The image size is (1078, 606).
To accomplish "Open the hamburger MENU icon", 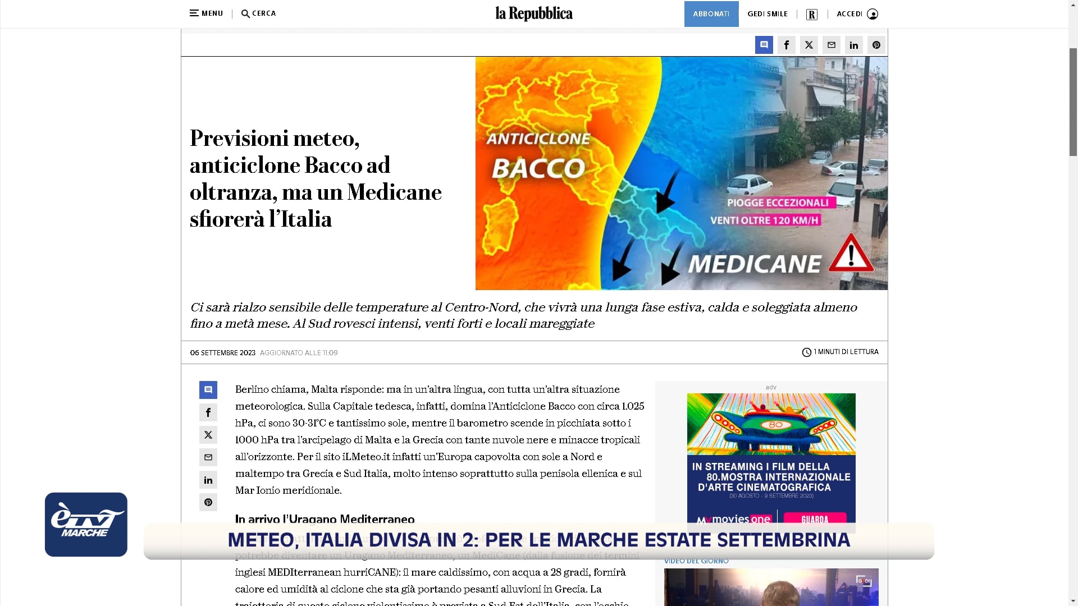I will coord(194,13).
